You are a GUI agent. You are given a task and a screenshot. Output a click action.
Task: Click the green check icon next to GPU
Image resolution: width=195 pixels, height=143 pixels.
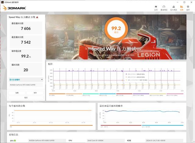coord(15,141)
